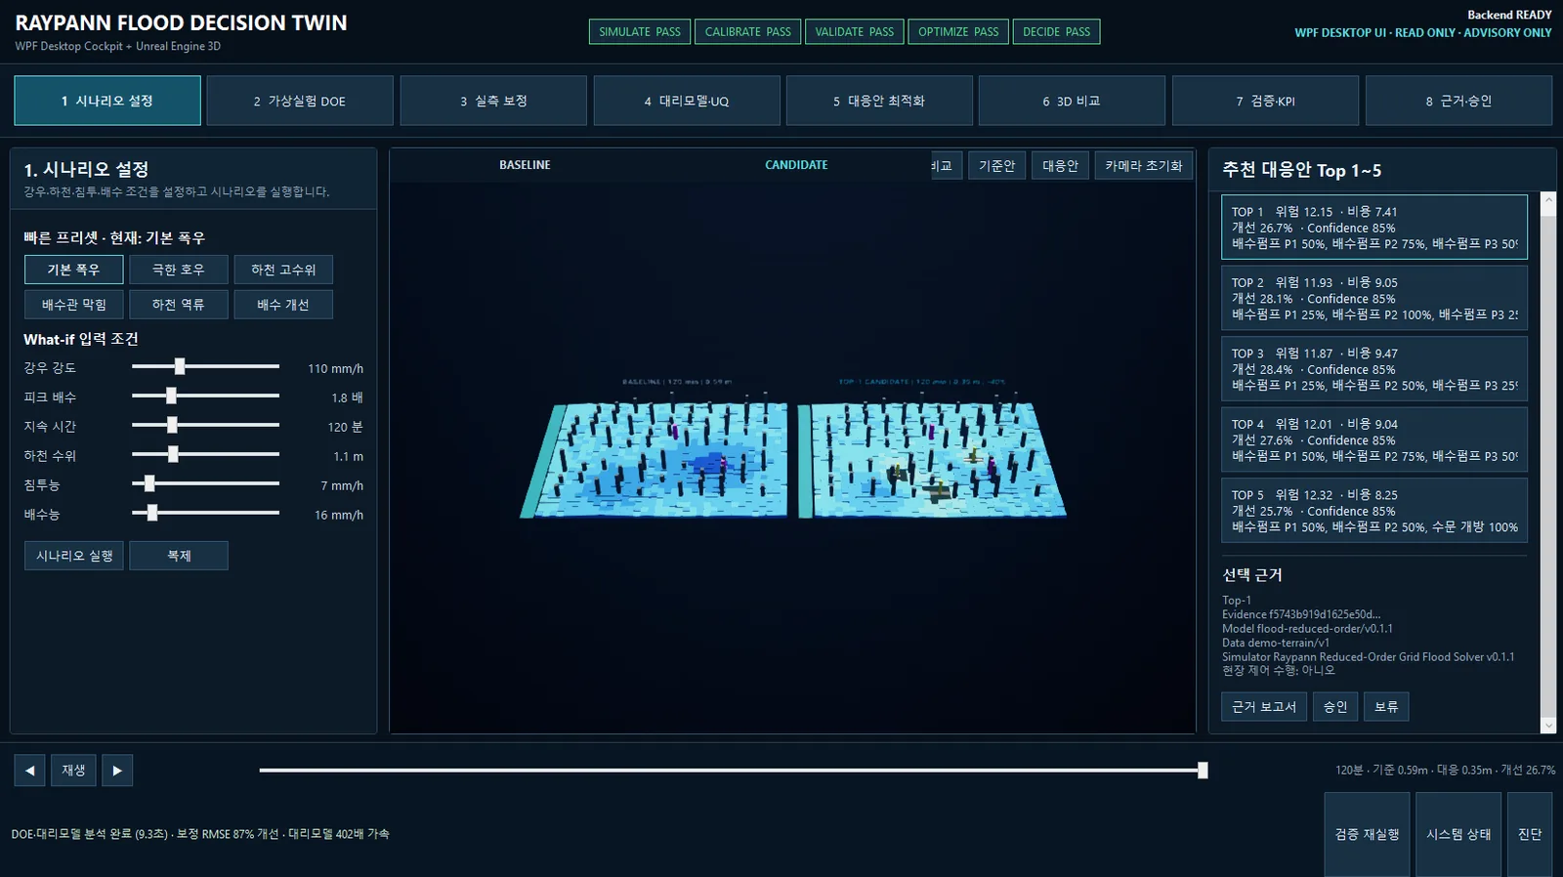Image resolution: width=1563 pixels, height=877 pixels.
Task: Show the 대응안 candidate view
Action: (1060, 166)
